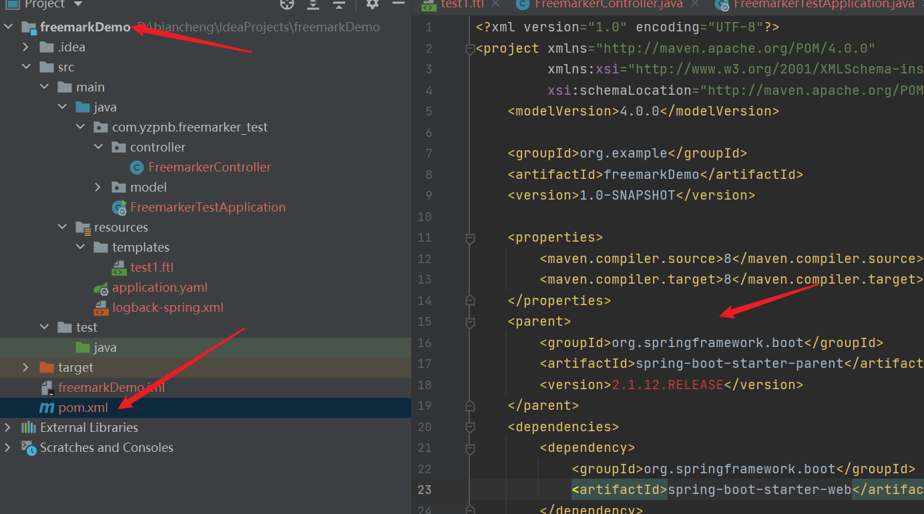Select freemarkDemo.iml file name in tree

pyautogui.click(x=111, y=388)
